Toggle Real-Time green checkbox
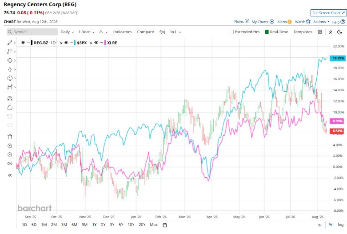347x234 pixels. tap(267, 32)
